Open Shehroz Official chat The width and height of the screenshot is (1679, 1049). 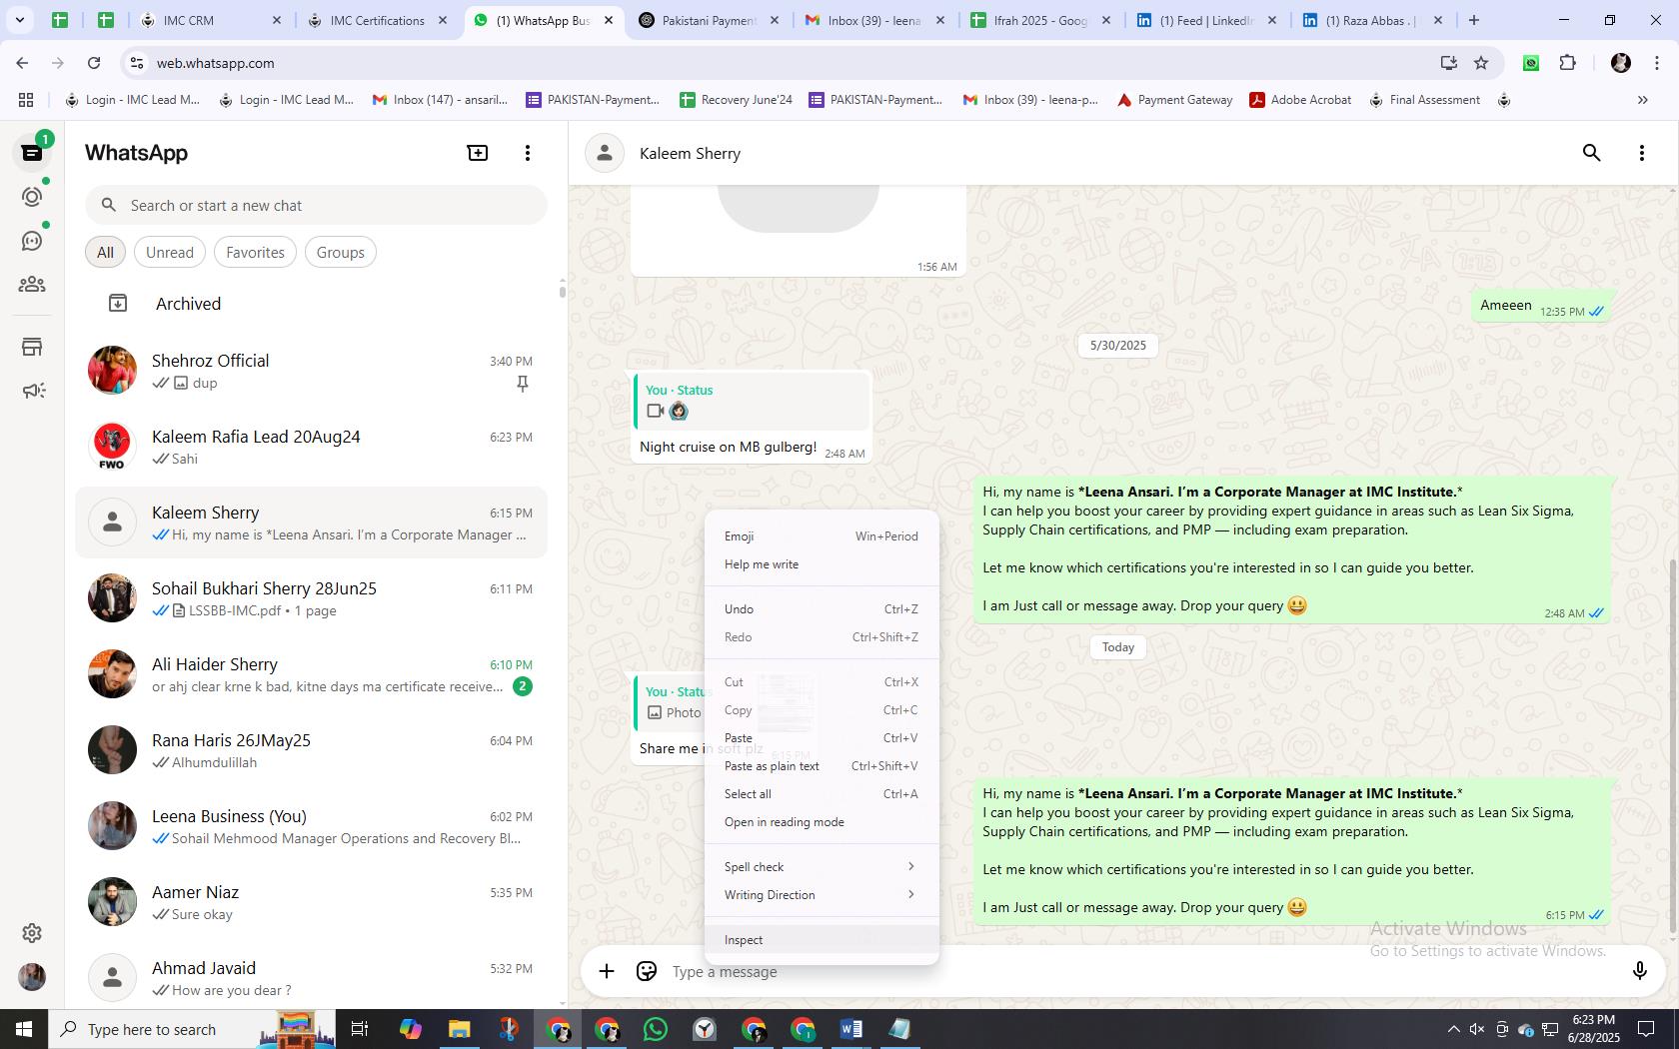312,372
